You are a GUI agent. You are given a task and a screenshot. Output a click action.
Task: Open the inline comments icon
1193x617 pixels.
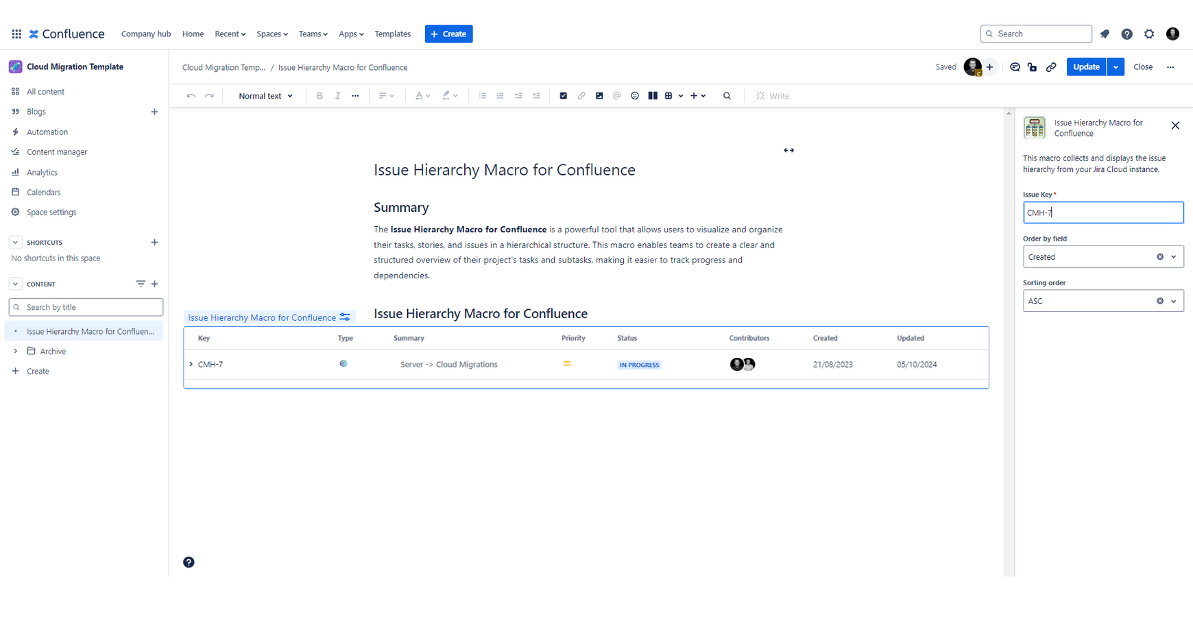coord(1015,67)
